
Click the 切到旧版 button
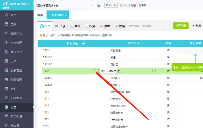click(x=111, y=5)
